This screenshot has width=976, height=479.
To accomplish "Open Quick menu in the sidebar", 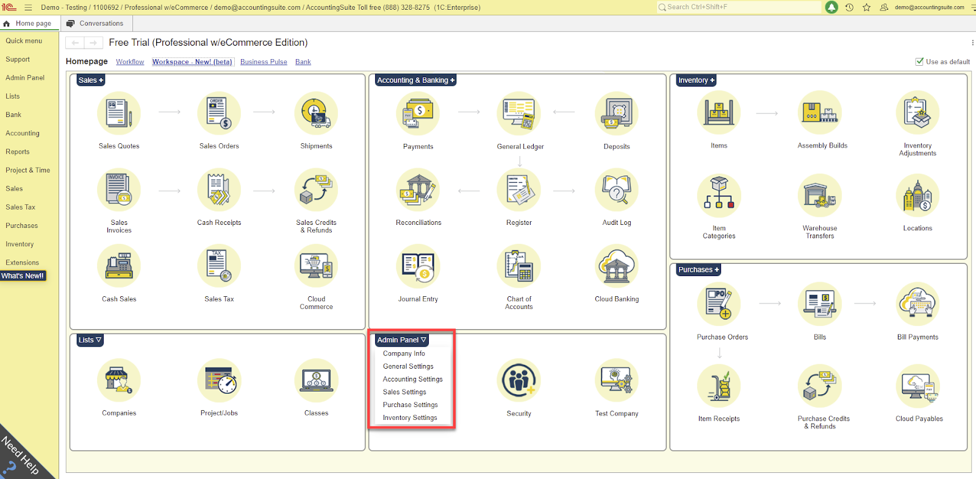I will [24, 41].
